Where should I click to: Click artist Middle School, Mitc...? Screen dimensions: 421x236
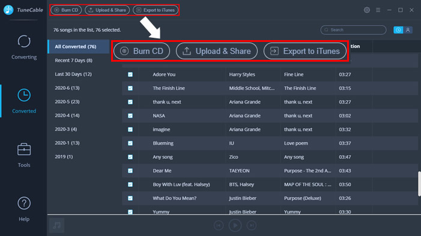tap(252, 88)
